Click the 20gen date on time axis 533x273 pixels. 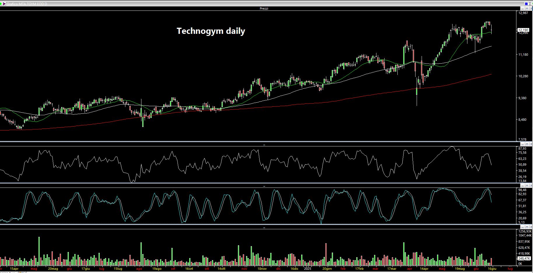327,269
